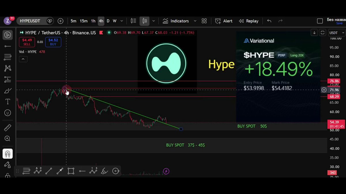Expand the chart type dropdown arrow

click(x=153, y=21)
